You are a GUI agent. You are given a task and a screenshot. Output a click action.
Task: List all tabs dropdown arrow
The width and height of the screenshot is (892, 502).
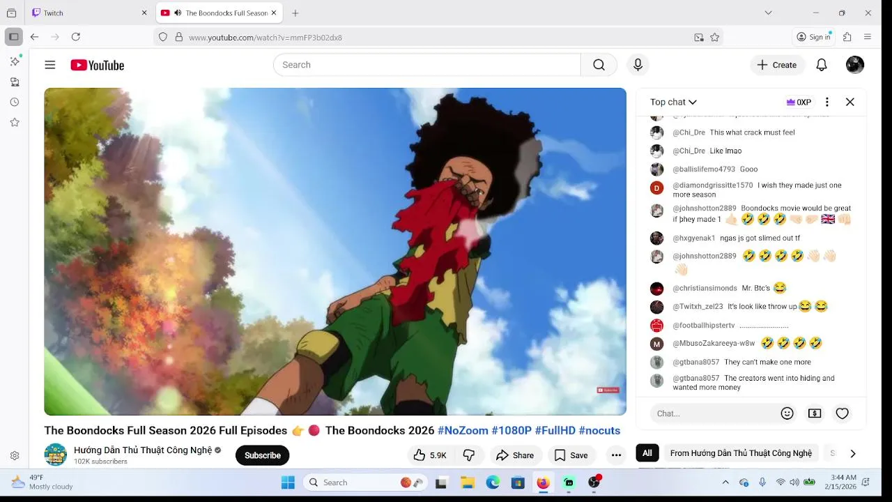pos(768,13)
